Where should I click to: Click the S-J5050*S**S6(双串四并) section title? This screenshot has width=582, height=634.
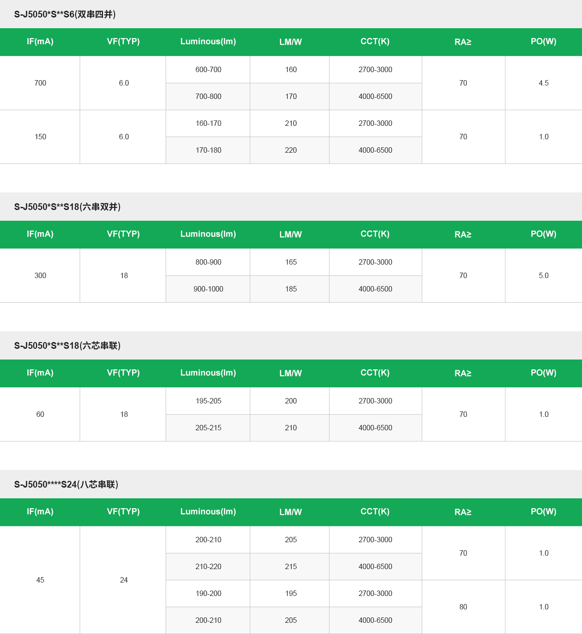[65, 14]
